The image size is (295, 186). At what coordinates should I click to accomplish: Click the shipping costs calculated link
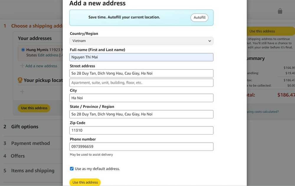(x=263, y=112)
